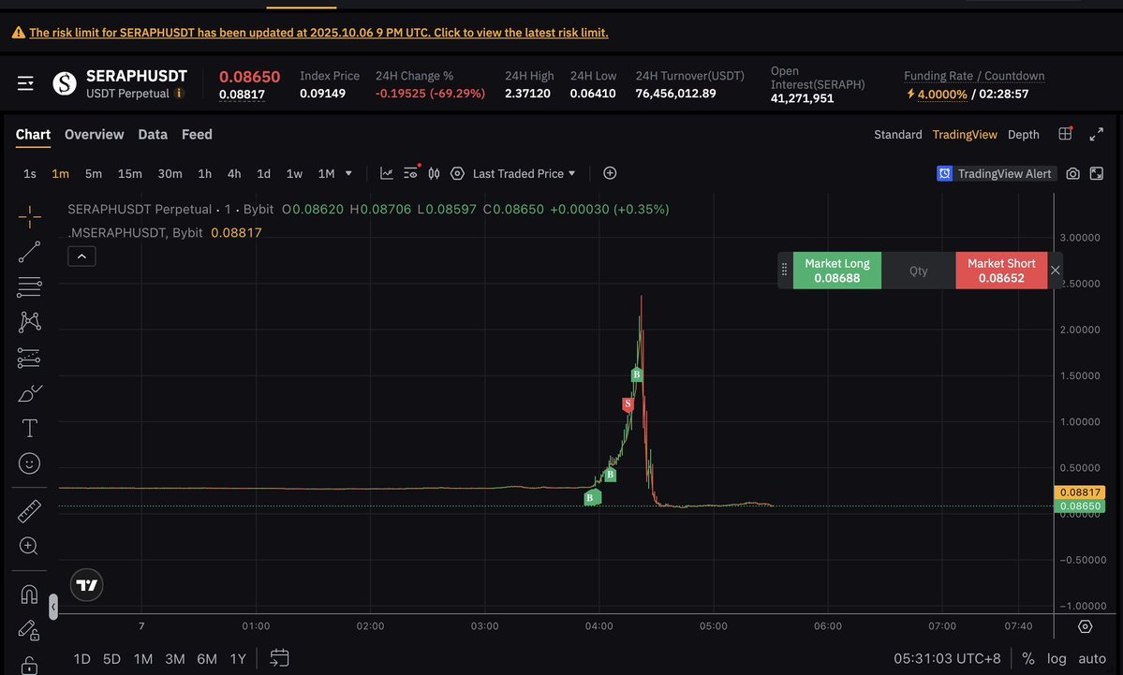Toggle the percent scale mode
Viewport: 1123px width, 675px height.
pos(1027,658)
